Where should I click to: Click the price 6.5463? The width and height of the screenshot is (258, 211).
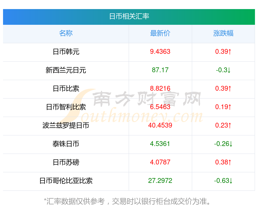pyautogui.click(x=160, y=107)
